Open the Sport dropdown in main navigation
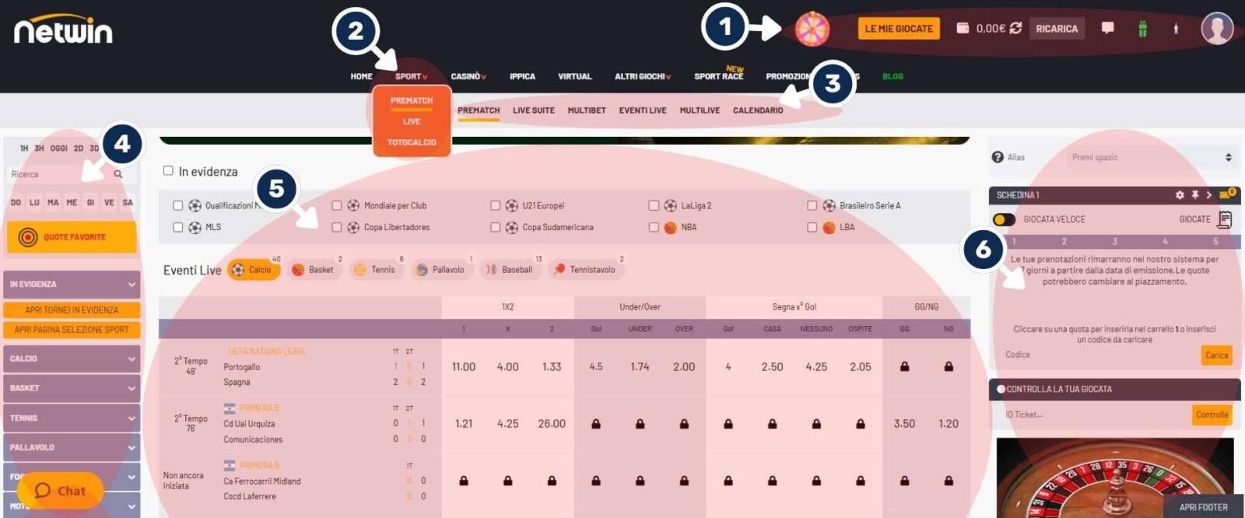 pos(411,76)
